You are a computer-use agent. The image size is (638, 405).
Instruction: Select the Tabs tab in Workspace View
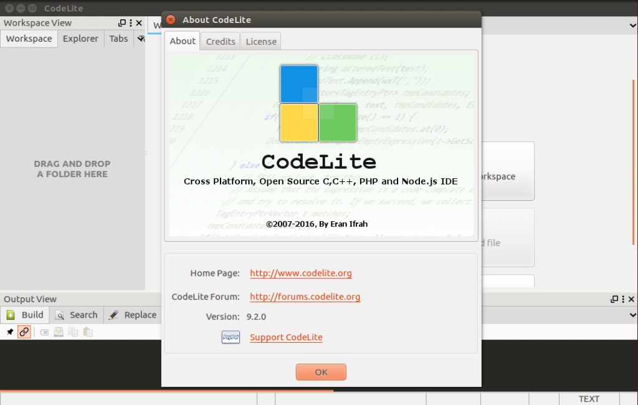click(x=118, y=39)
